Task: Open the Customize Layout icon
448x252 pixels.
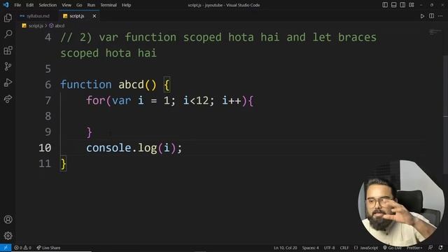Action: pos(412,5)
